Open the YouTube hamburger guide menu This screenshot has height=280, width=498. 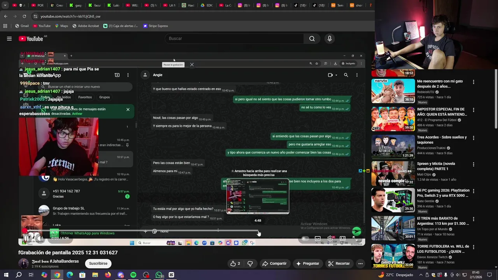coord(9,38)
